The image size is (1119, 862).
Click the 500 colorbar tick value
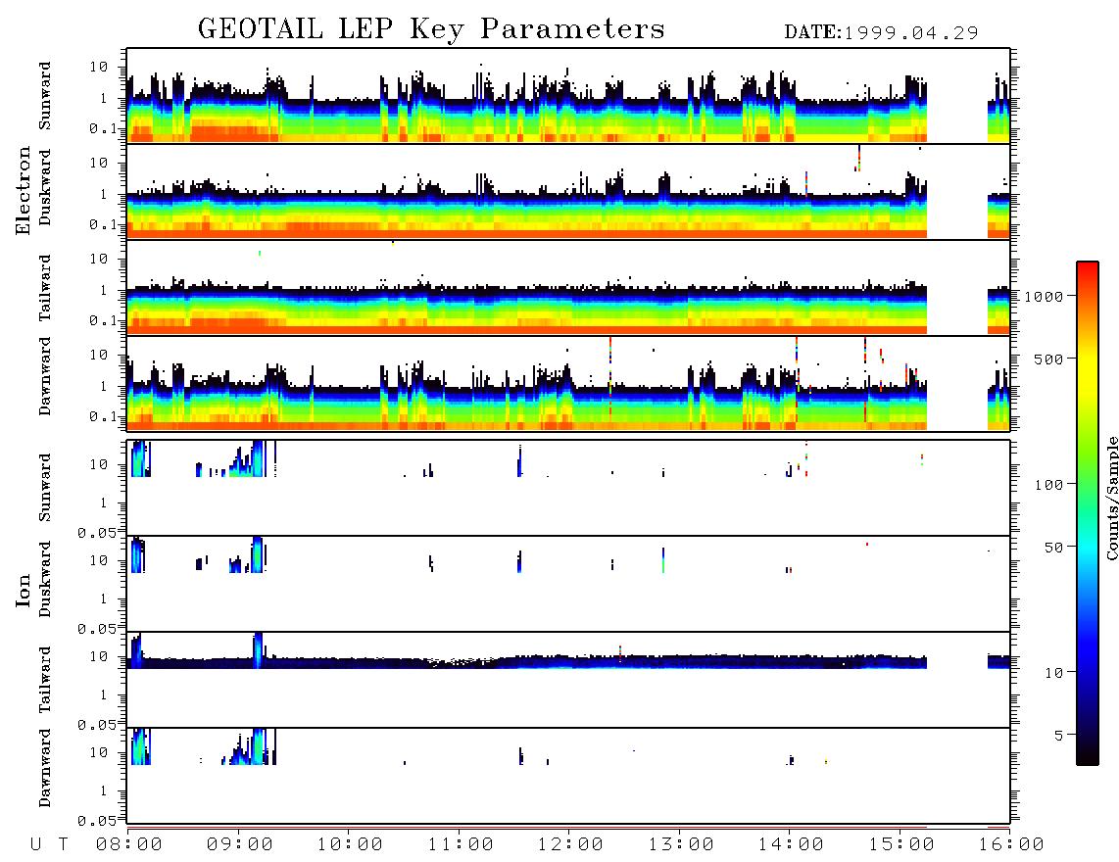coord(1048,359)
